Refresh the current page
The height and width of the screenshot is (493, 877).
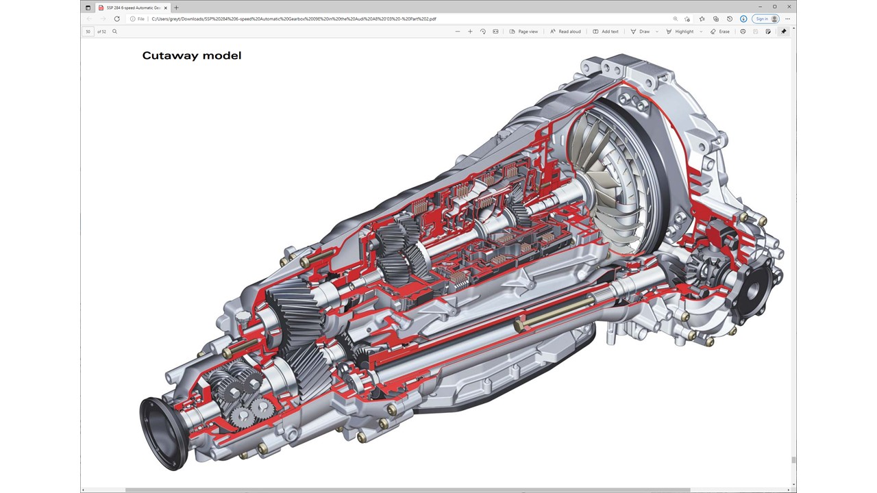click(116, 19)
